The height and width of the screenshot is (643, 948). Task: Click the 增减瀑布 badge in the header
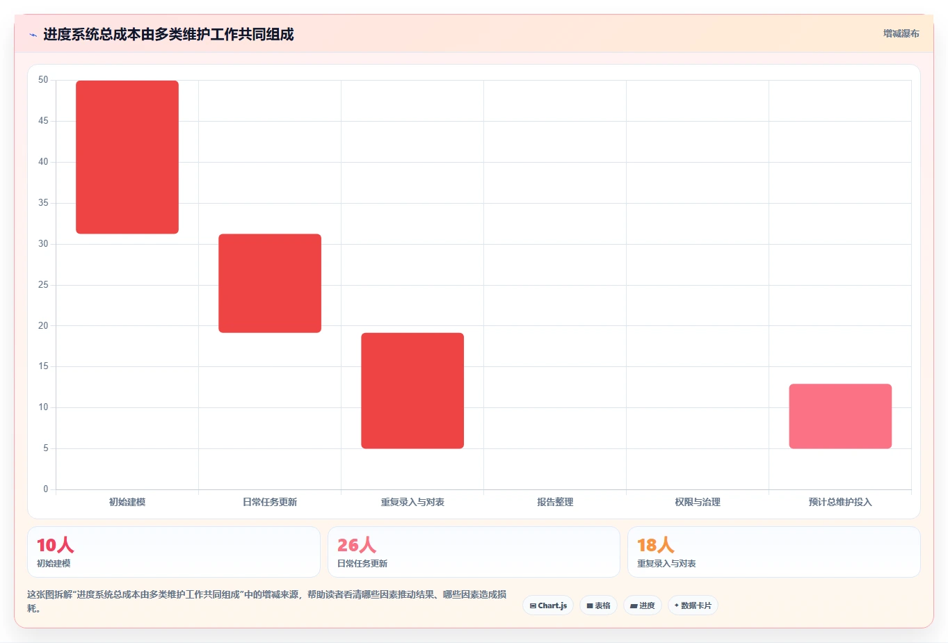click(901, 33)
